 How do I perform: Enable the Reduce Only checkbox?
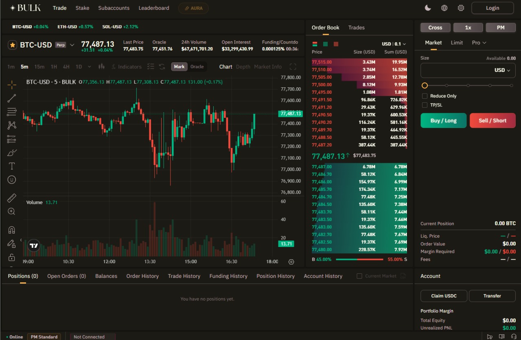pyautogui.click(x=425, y=96)
